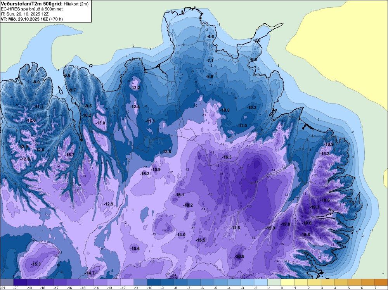Click the -12.6 temperature value
Screen dimensions: 388x290
point(31,121)
